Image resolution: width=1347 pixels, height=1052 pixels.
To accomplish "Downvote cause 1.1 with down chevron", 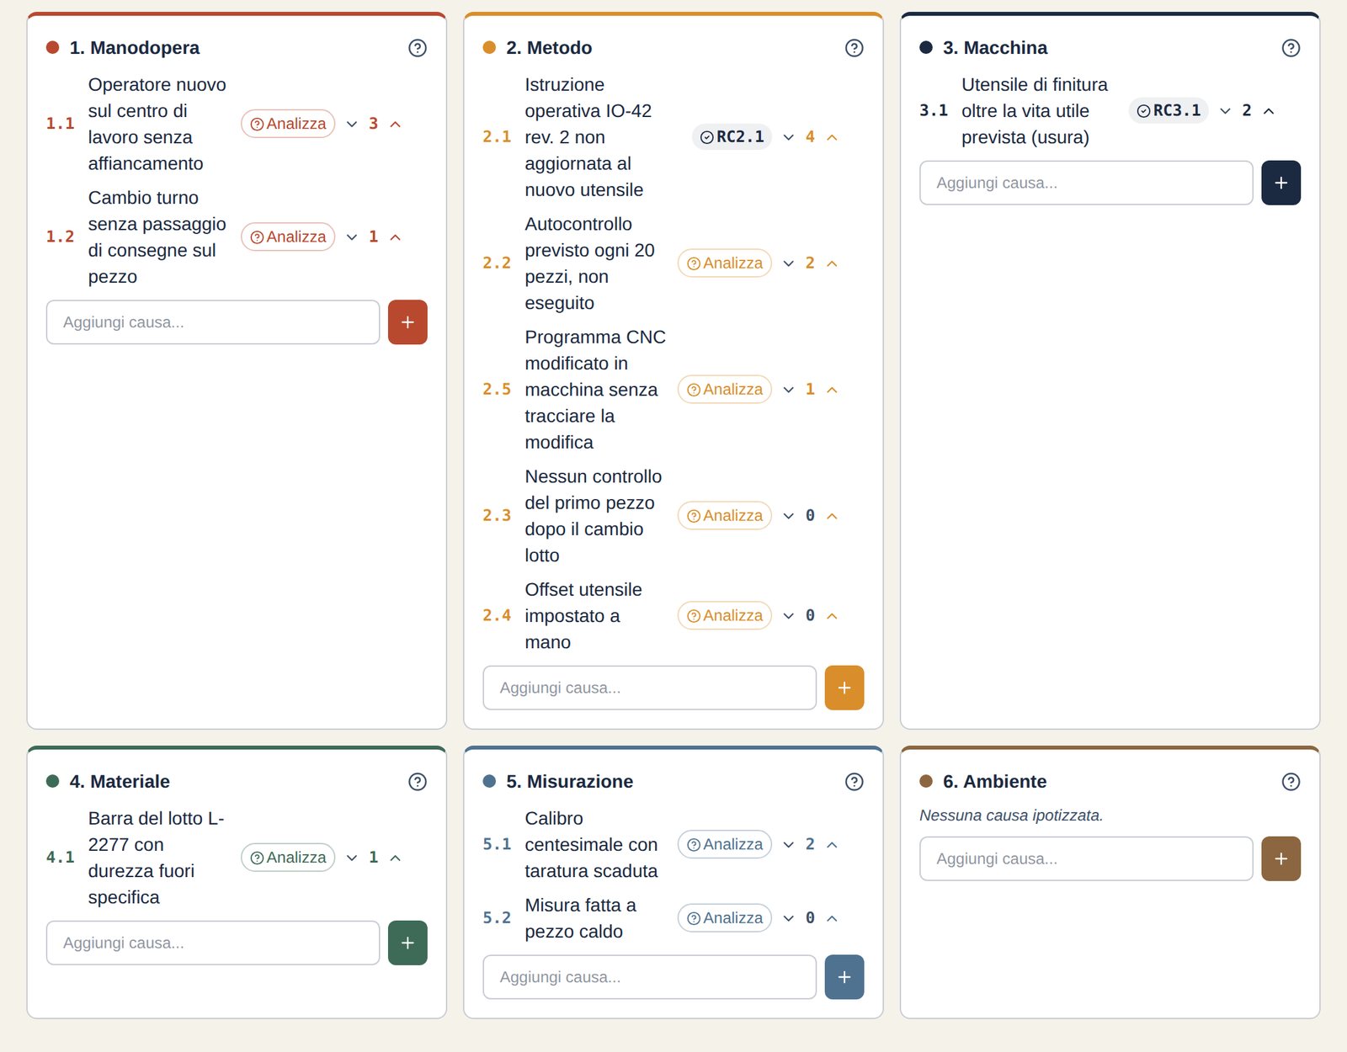I will [352, 124].
